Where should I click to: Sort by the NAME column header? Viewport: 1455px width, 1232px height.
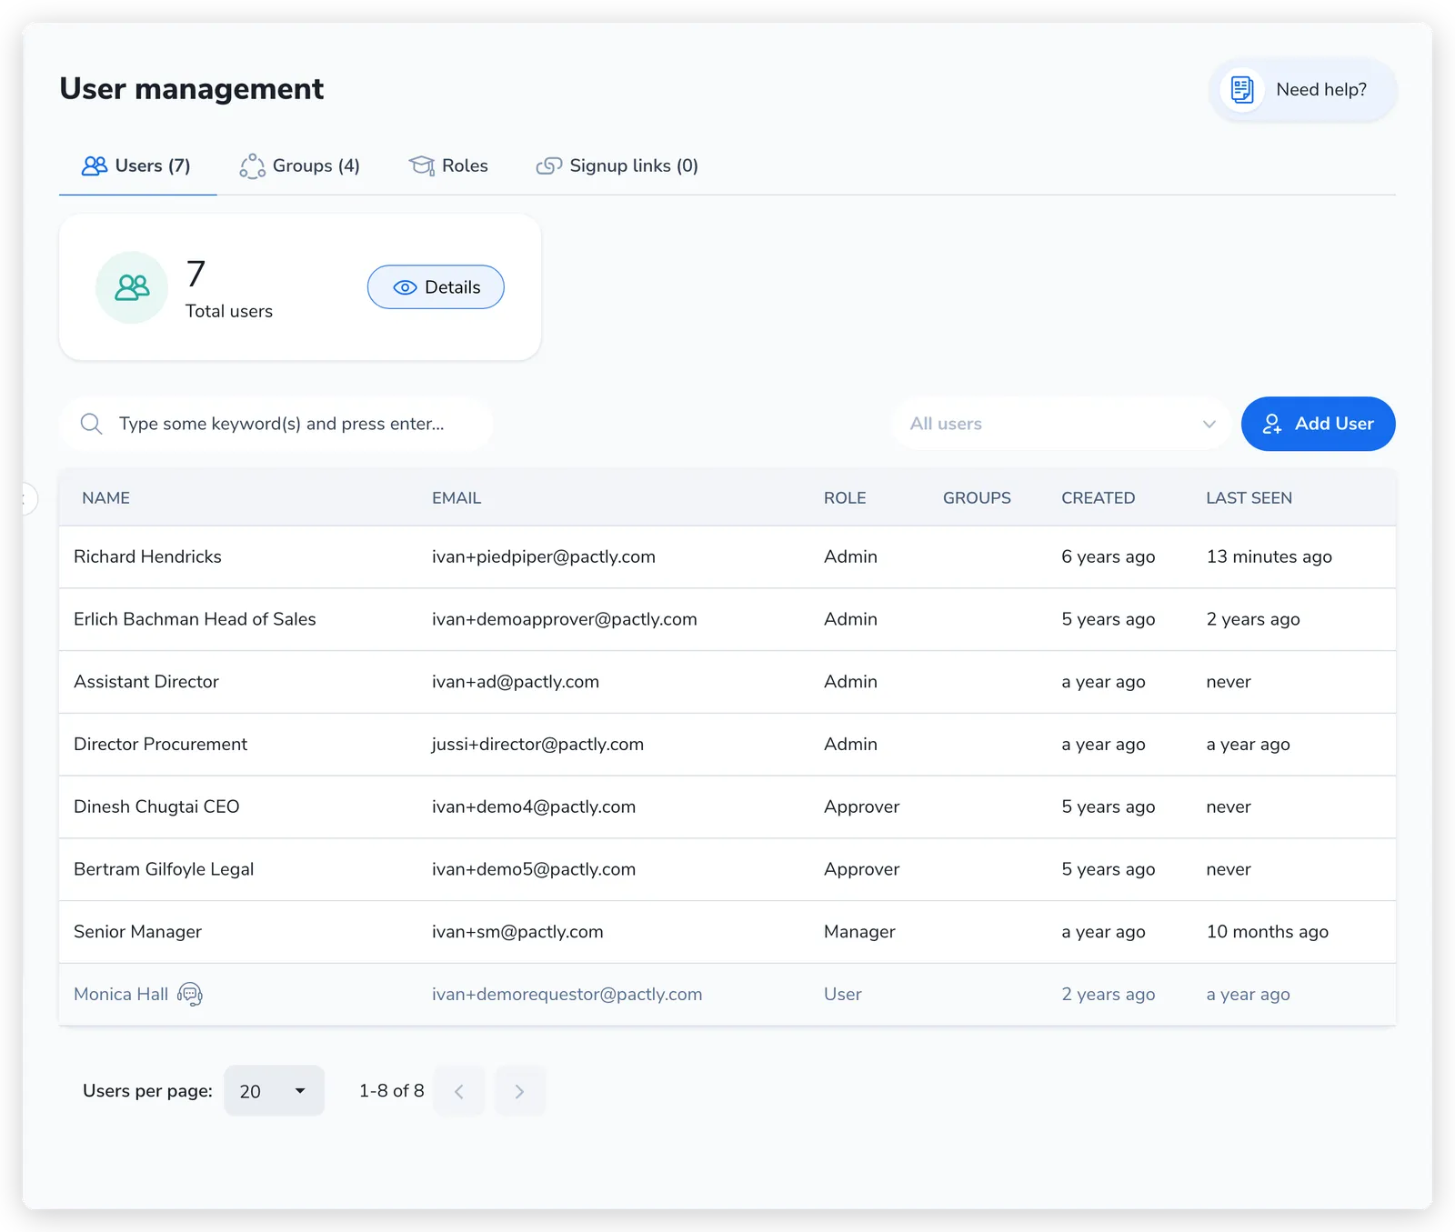[x=105, y=498]
